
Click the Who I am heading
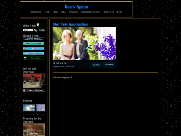coord(29,26)
